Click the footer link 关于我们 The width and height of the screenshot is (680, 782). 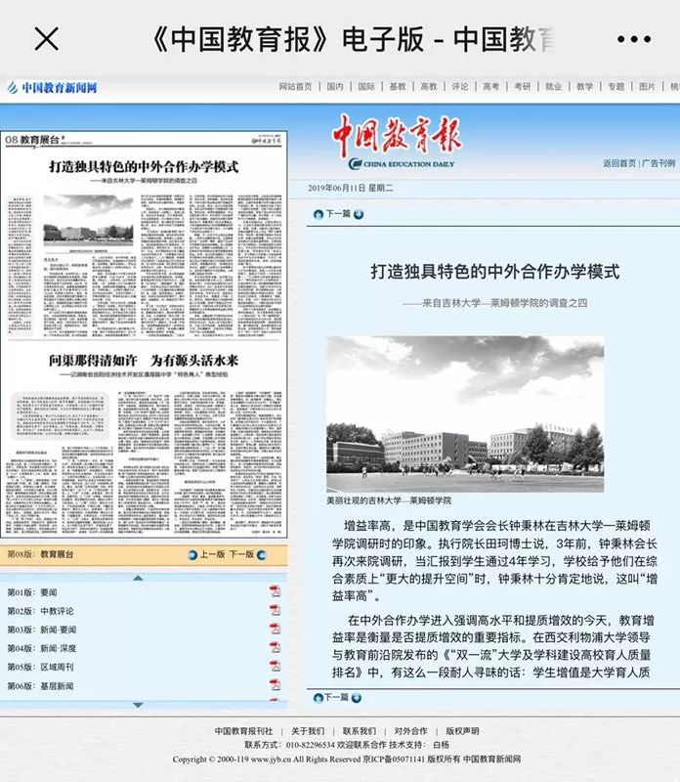[x=308, y=731]
